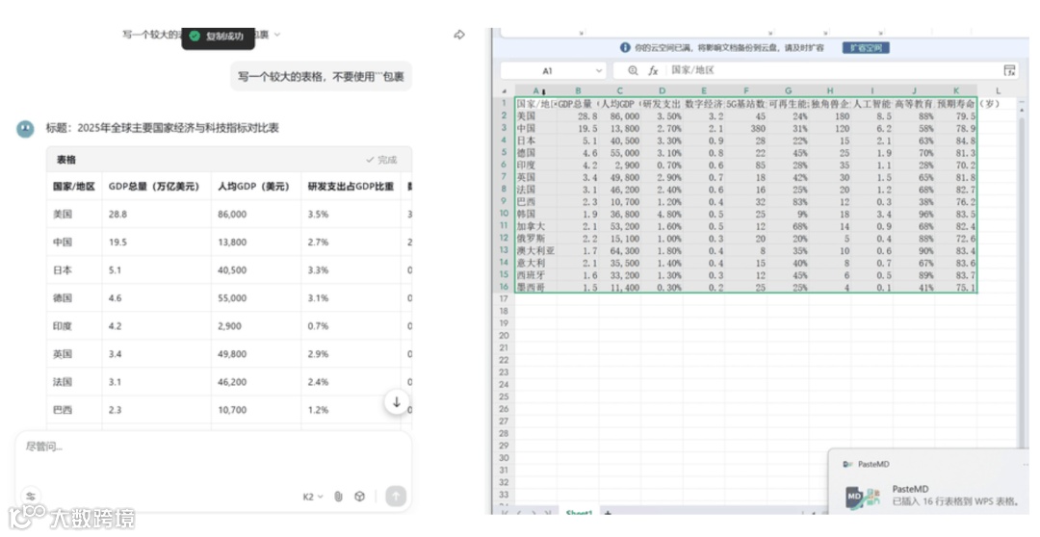Click the PasteMD notification MD icon

pos(862,498)
